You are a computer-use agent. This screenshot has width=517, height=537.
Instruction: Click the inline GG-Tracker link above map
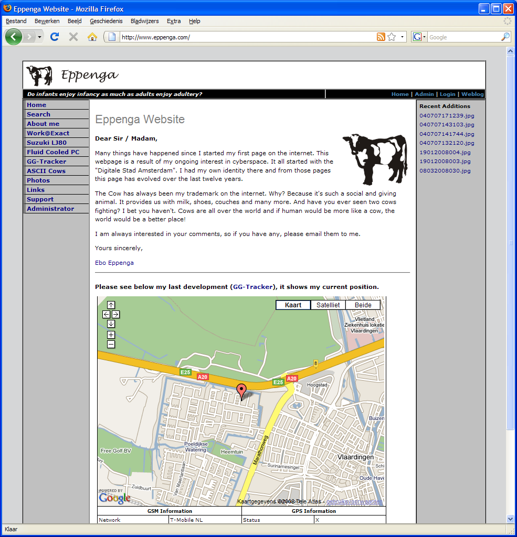pyautogui.click(x=252, y=287)
